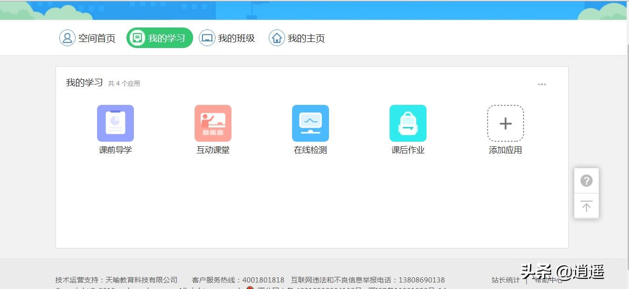Click the 共 4 个应用 counter text
Viewport: 629px width, 289px height.
(124, 83)
